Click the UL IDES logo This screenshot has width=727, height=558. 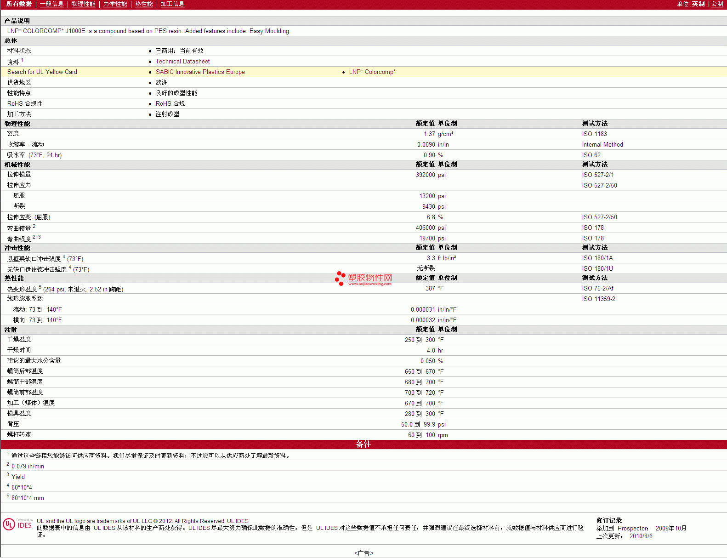coord(17,524)
